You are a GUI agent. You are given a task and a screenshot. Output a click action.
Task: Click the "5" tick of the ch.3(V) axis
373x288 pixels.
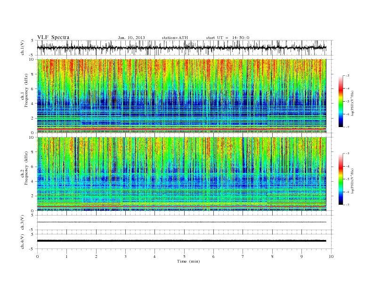click(x=32, y=215)
